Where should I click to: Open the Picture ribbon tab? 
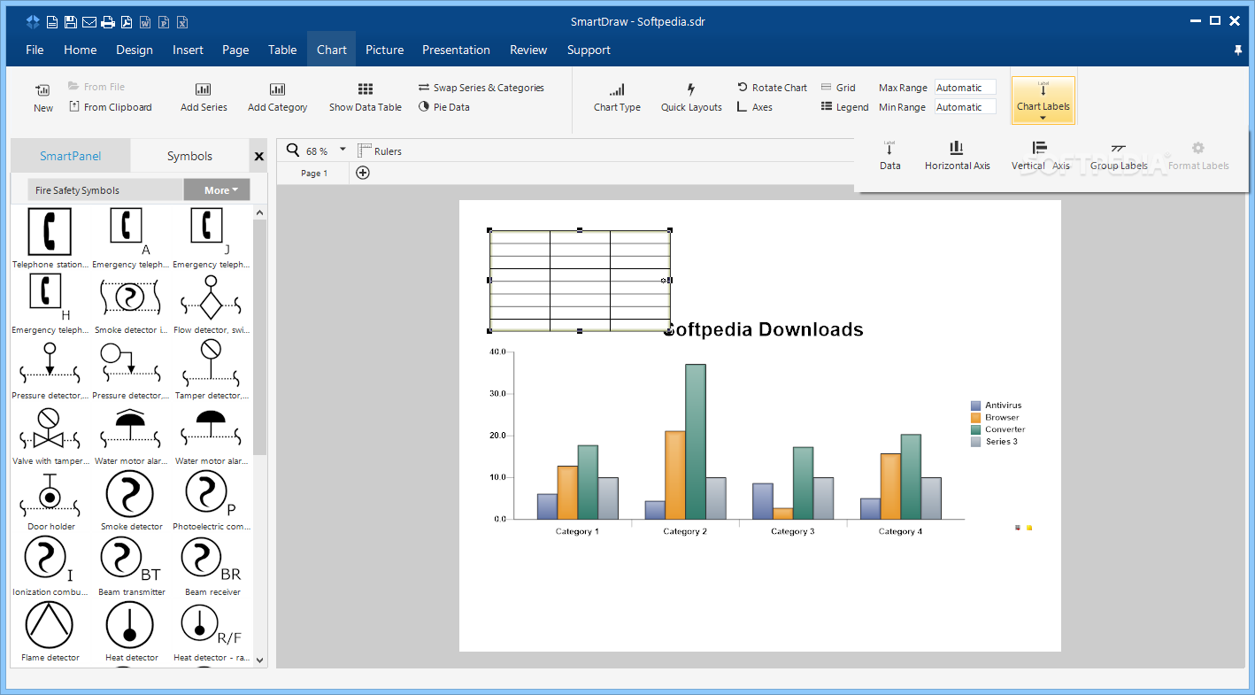tap(385, 50)
